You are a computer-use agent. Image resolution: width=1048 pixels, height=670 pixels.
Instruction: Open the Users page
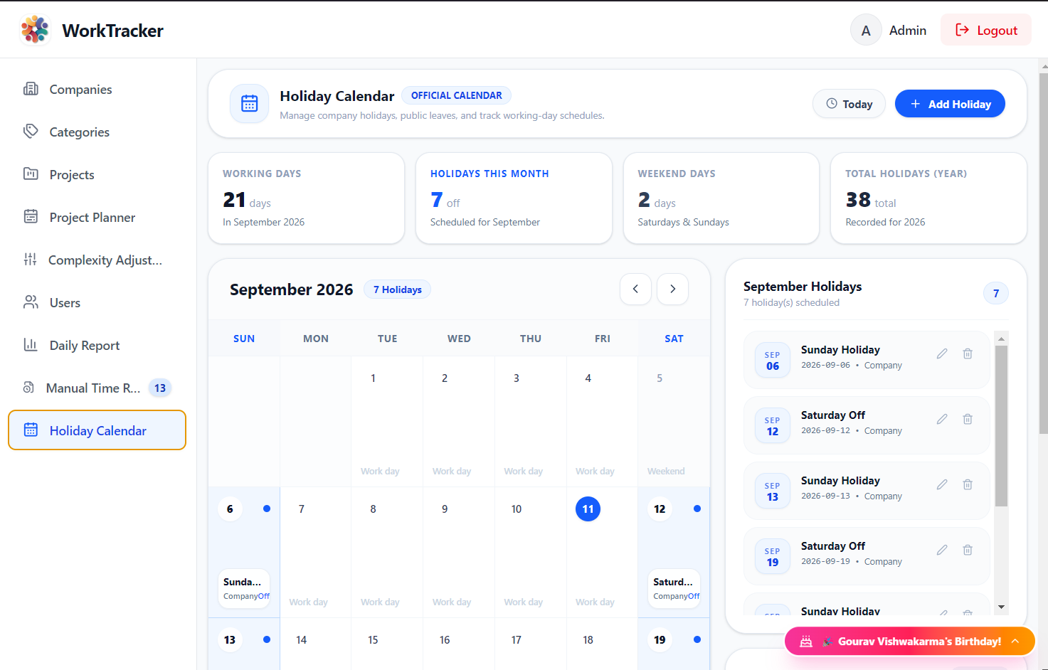(97, 302)
